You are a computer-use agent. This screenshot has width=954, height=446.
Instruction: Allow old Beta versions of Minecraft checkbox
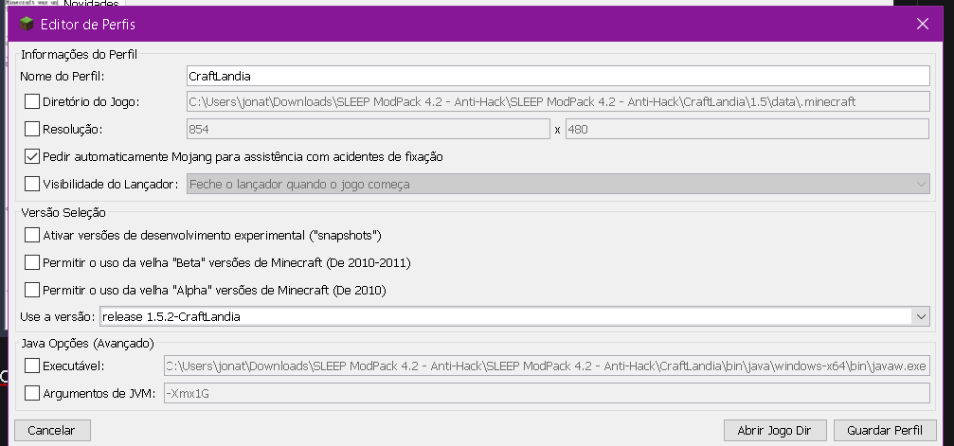tap(31, 263)
